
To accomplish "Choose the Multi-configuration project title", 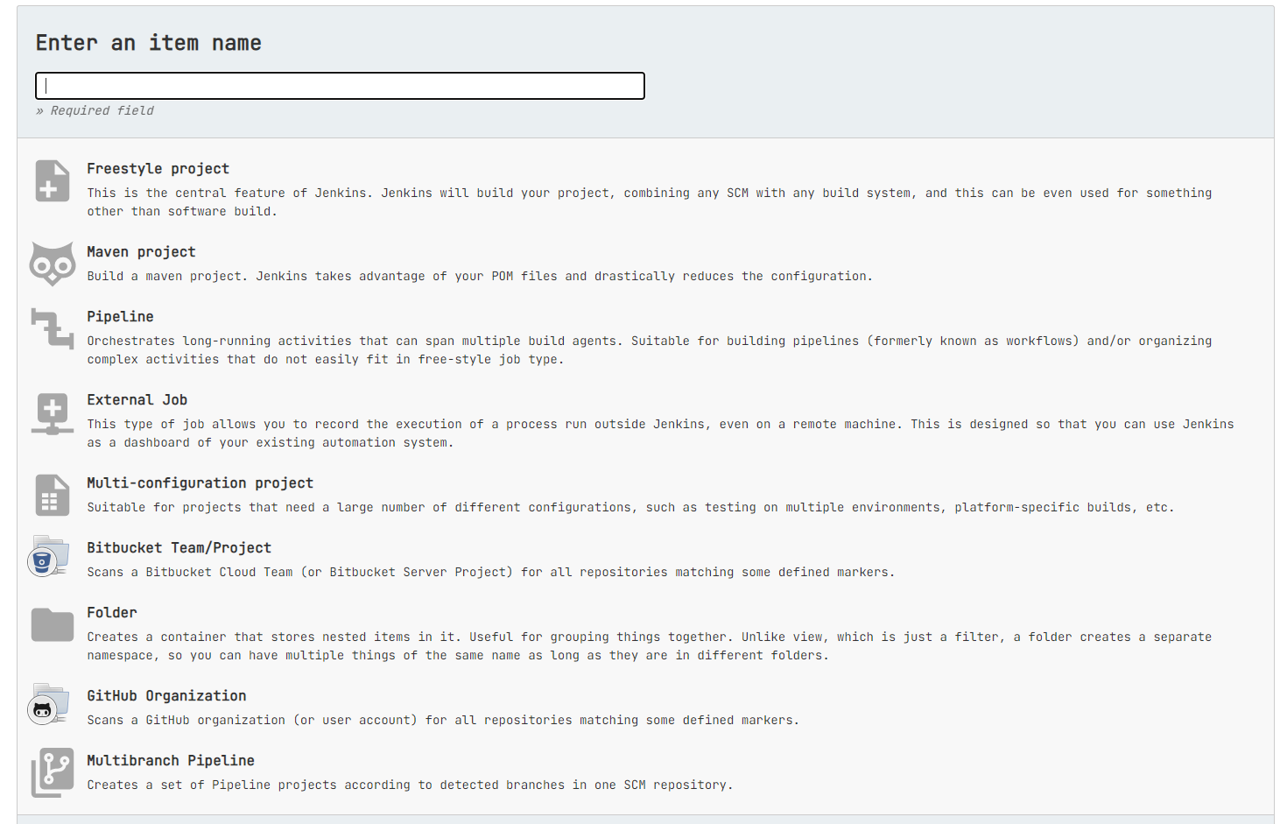I will (200, 483).
